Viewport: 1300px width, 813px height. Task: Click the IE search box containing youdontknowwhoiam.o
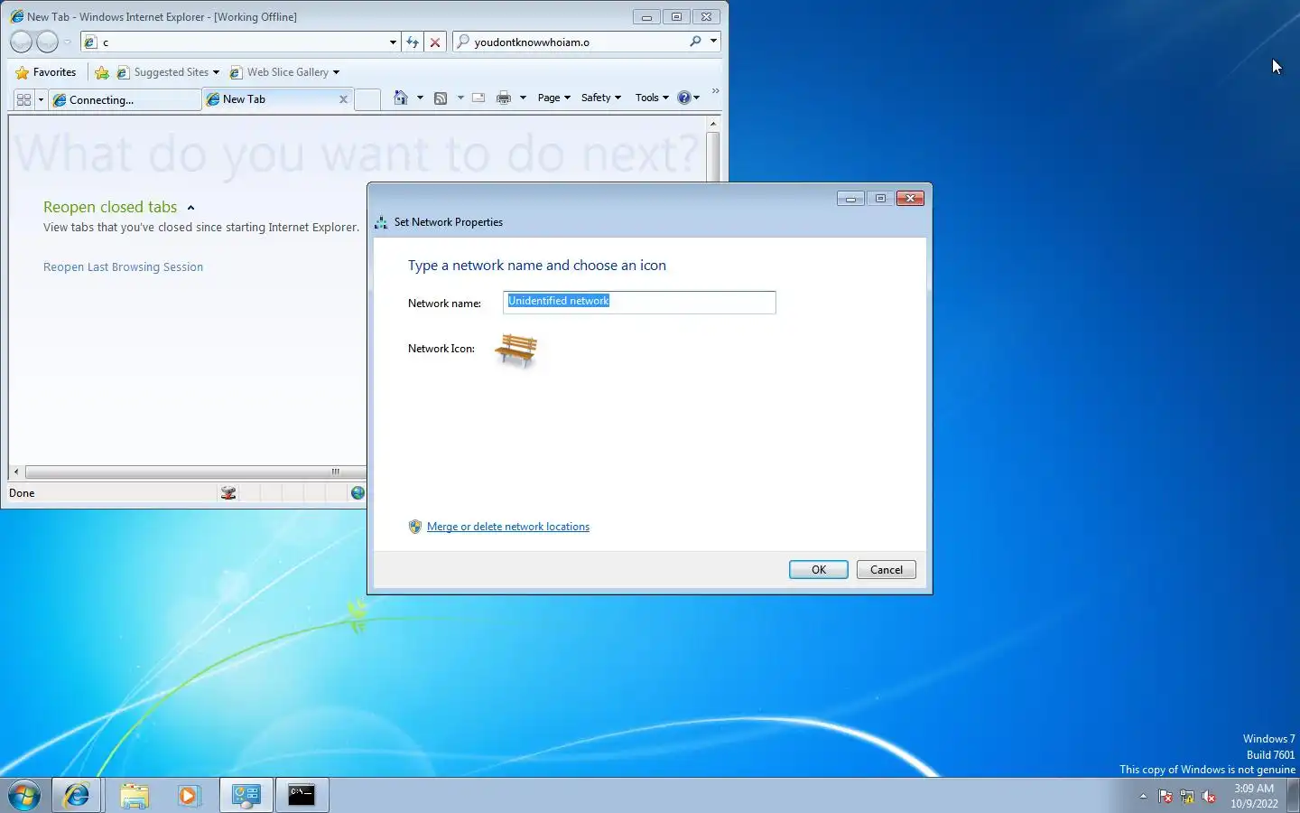click(x=578, y=42)
